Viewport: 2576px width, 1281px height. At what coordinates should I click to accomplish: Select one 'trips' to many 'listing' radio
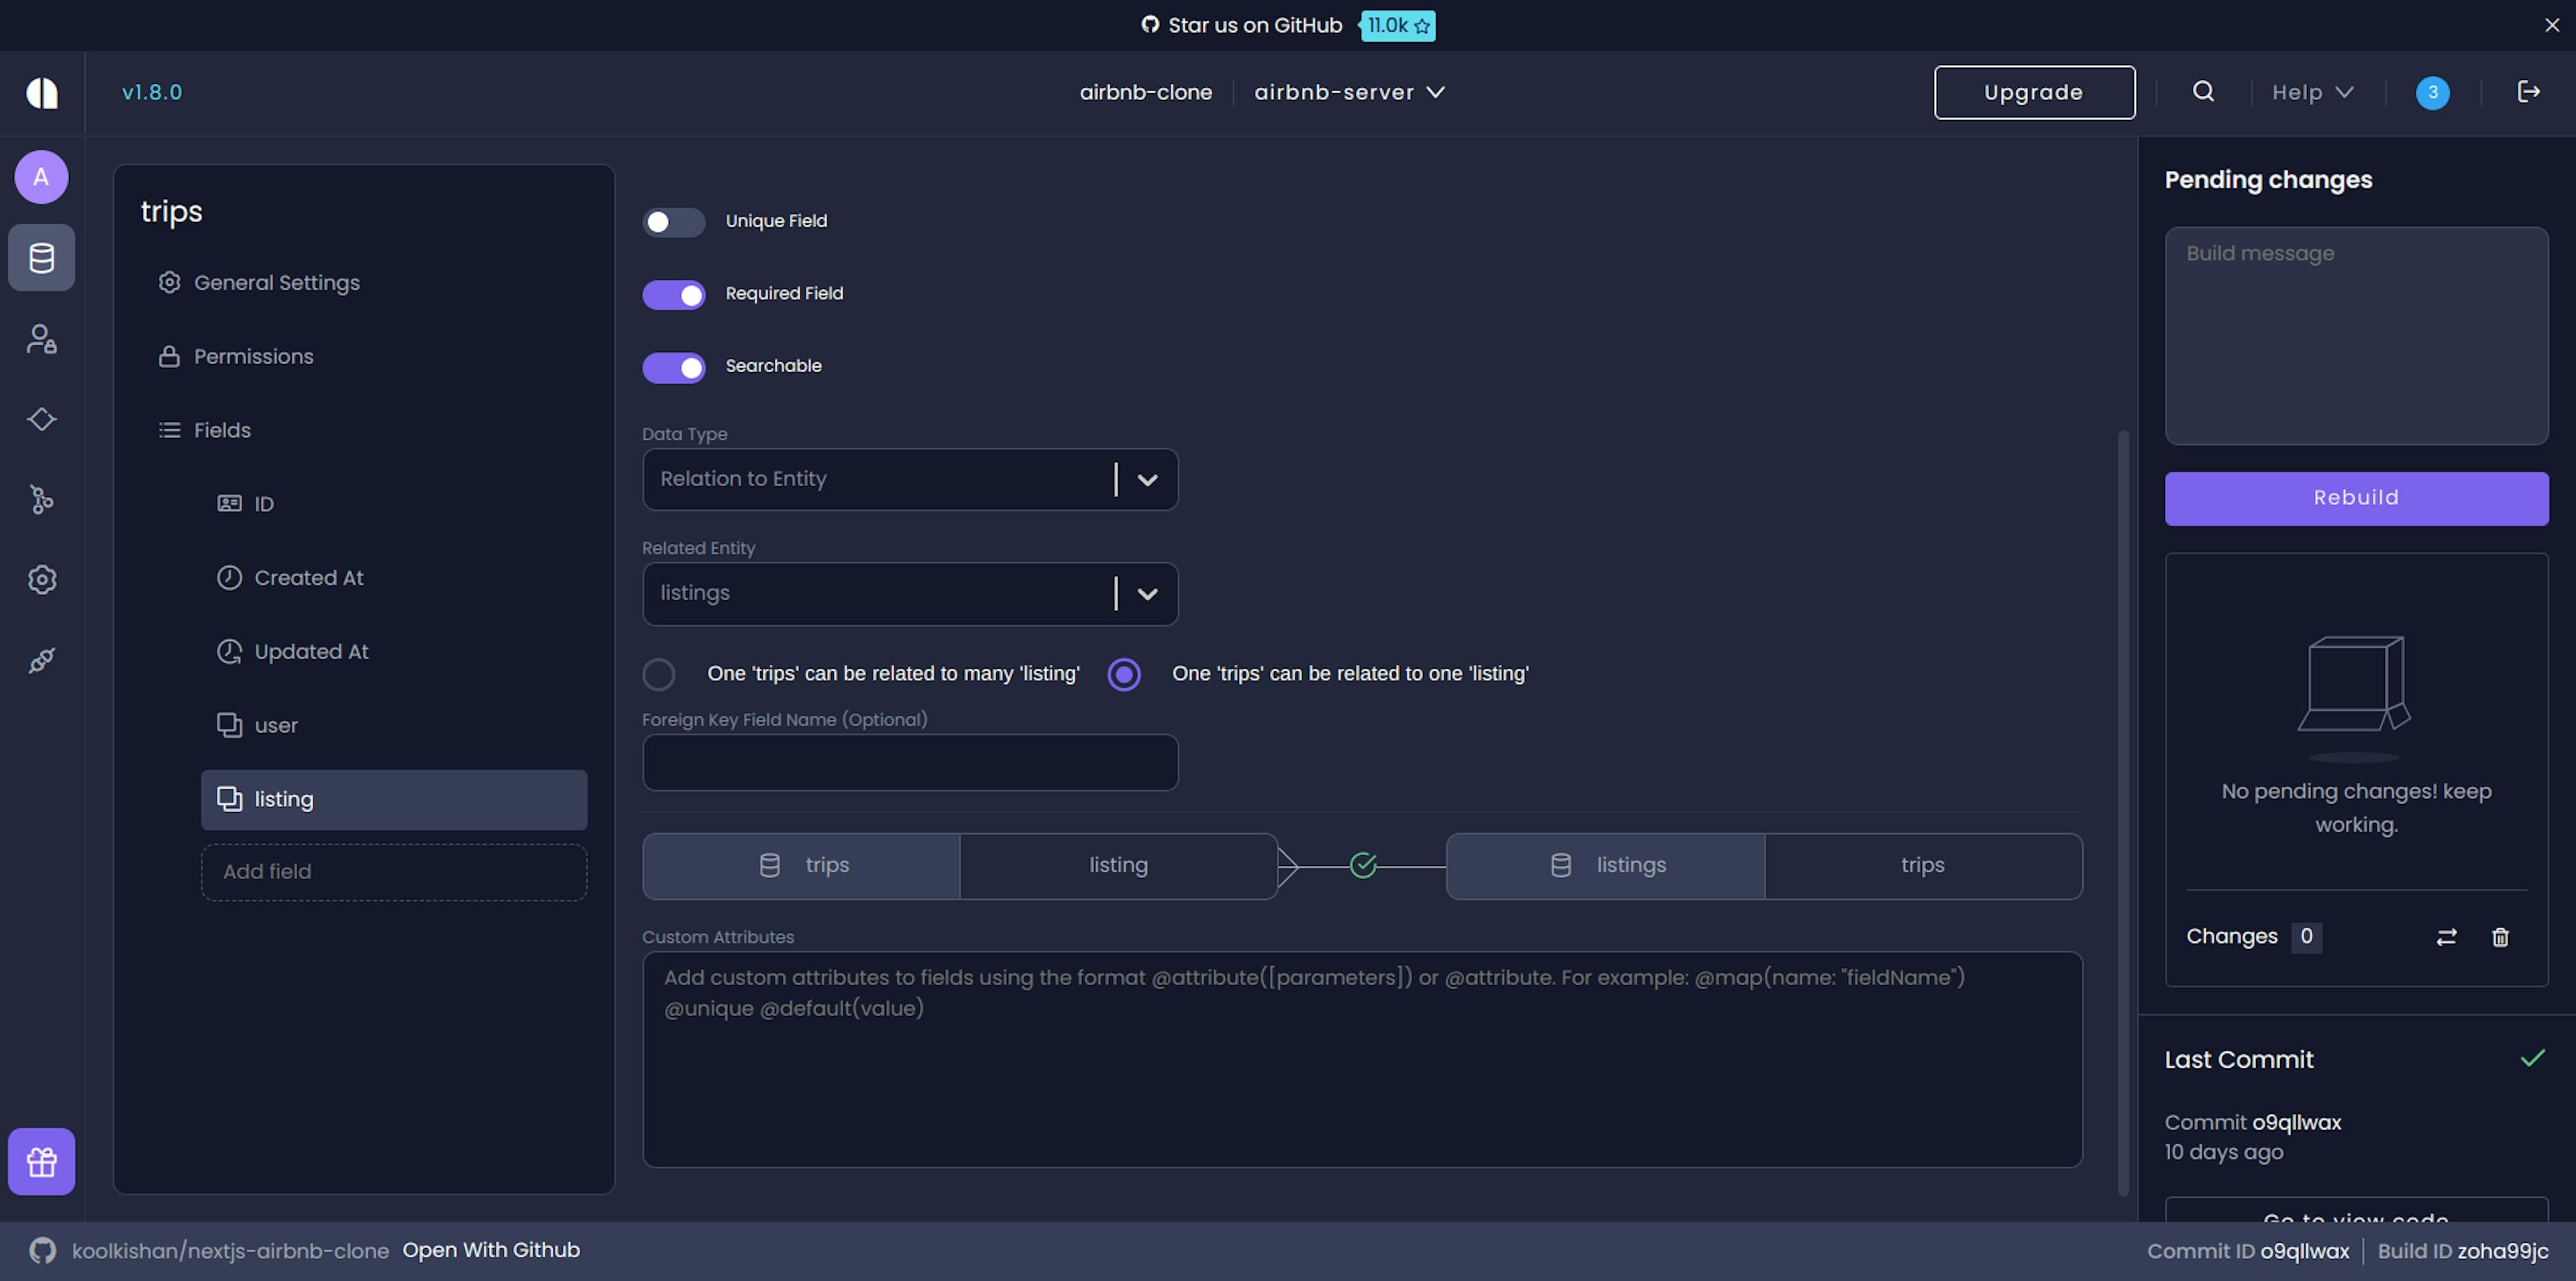658,674
